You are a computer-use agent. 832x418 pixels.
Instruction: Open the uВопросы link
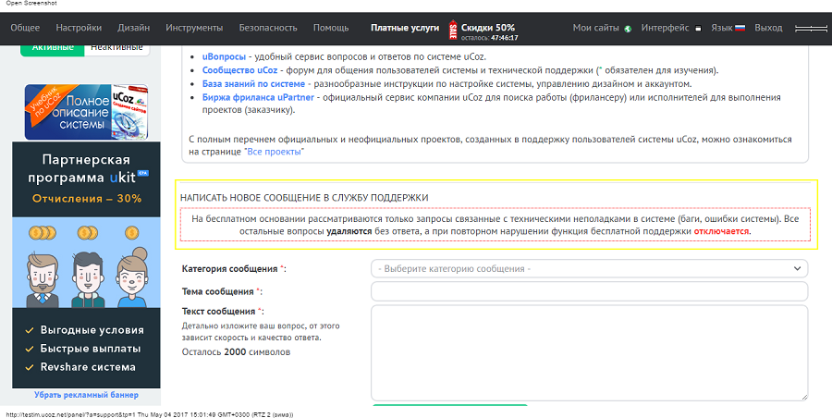[x=224, y=56]
